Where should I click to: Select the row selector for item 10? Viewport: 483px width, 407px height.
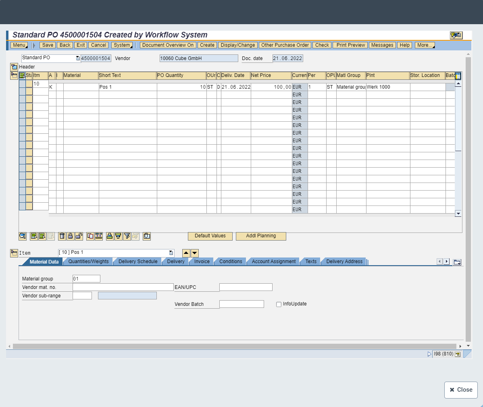click(x=22, y=84)
